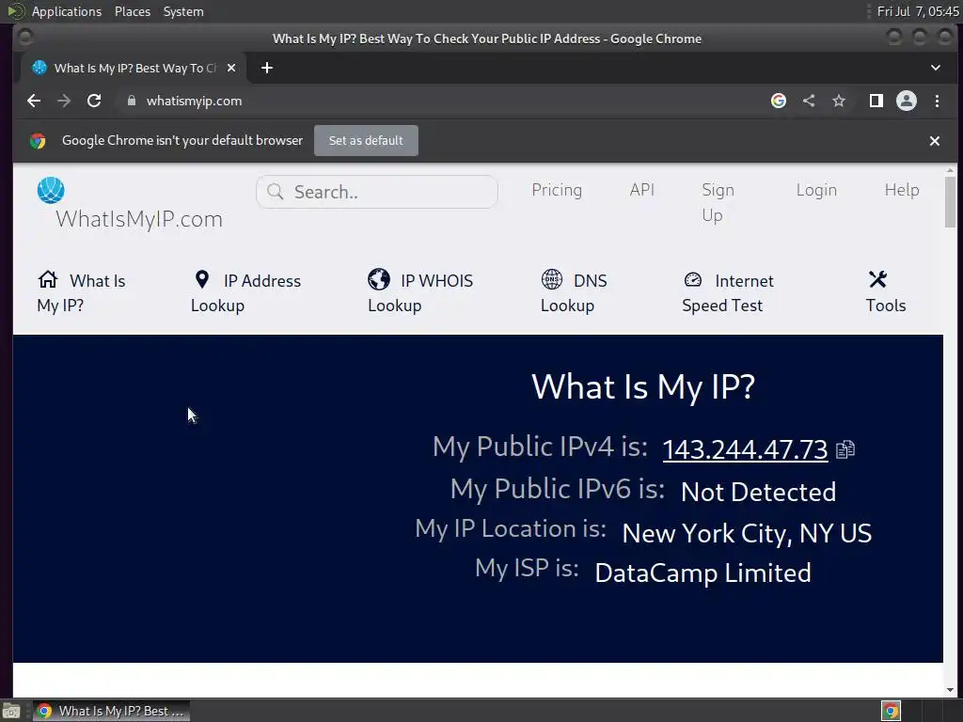Click the DNS Lookup nav link

point(574,292)
